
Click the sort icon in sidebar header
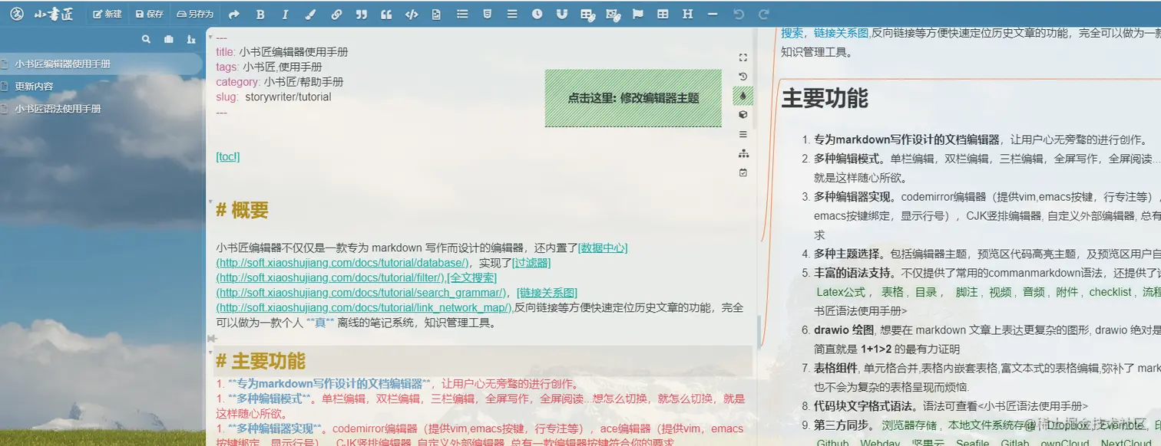[x=190, y=39]
